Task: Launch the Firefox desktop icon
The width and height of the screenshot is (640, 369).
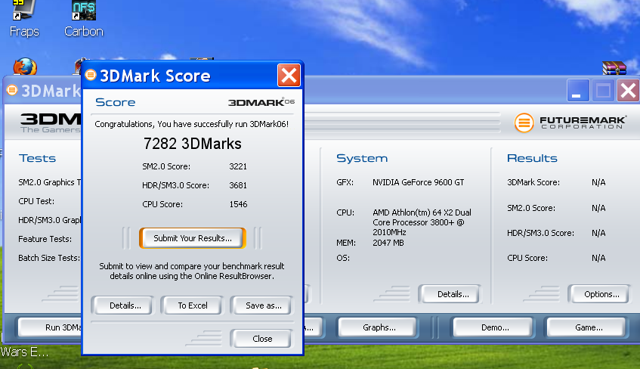Action: [x=25, y=67]
